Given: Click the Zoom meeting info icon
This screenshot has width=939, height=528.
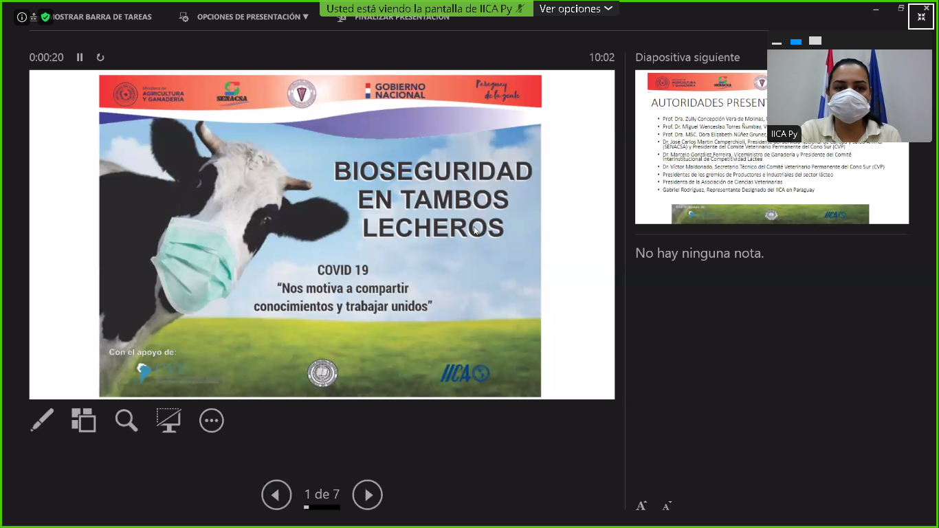Looking at the screenshot, I should coord(22,17).
